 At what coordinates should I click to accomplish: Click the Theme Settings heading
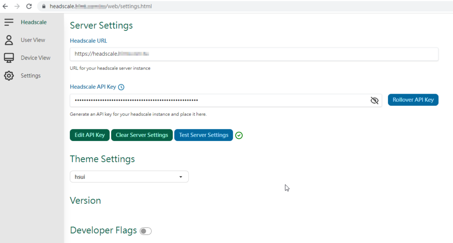tap(102, 159)
